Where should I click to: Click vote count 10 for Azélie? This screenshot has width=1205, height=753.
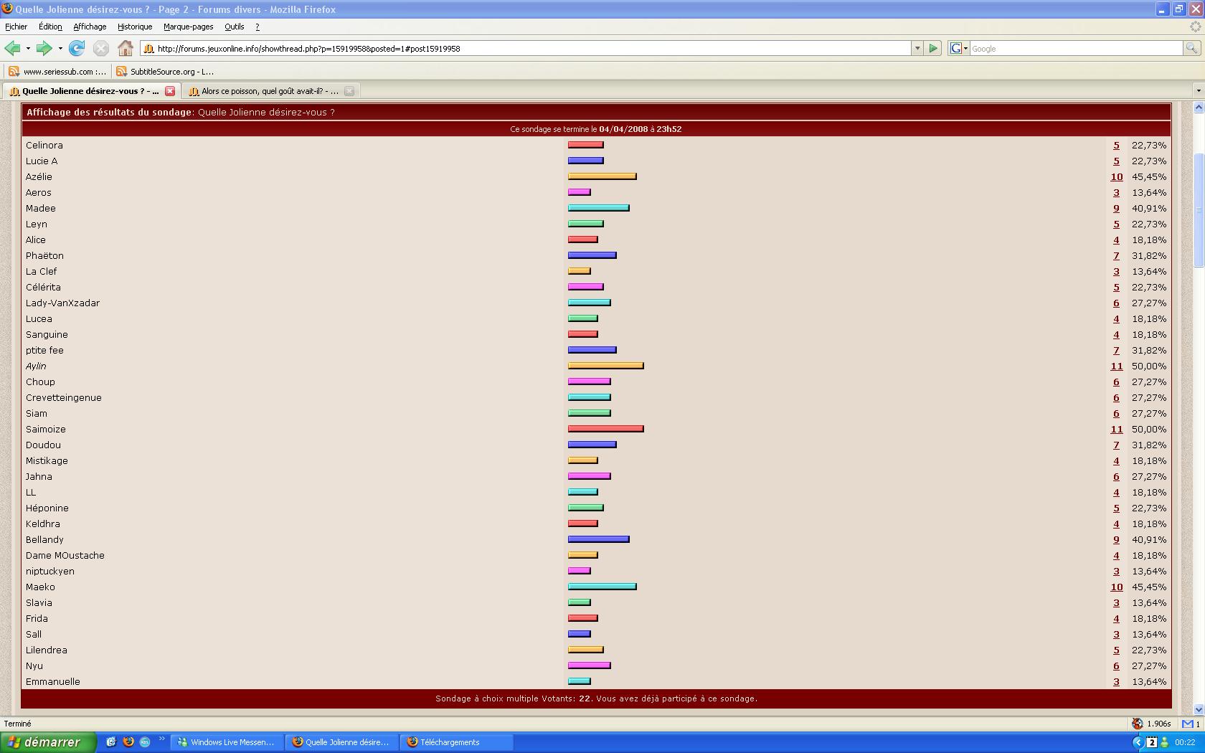(1117, 176)
